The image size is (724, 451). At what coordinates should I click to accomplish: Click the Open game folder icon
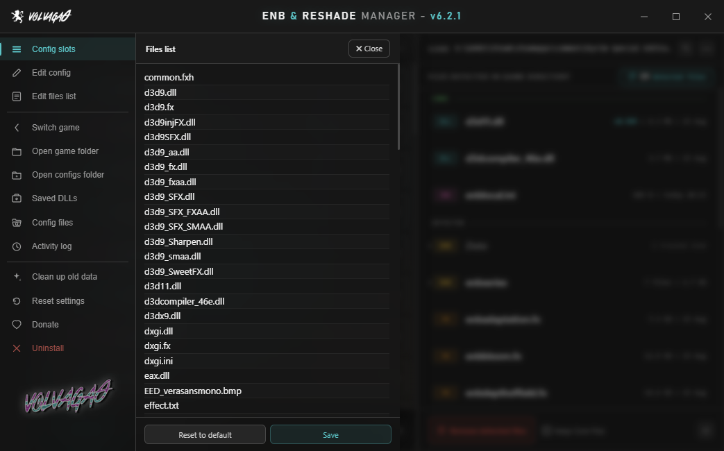(x=17, y=151)
